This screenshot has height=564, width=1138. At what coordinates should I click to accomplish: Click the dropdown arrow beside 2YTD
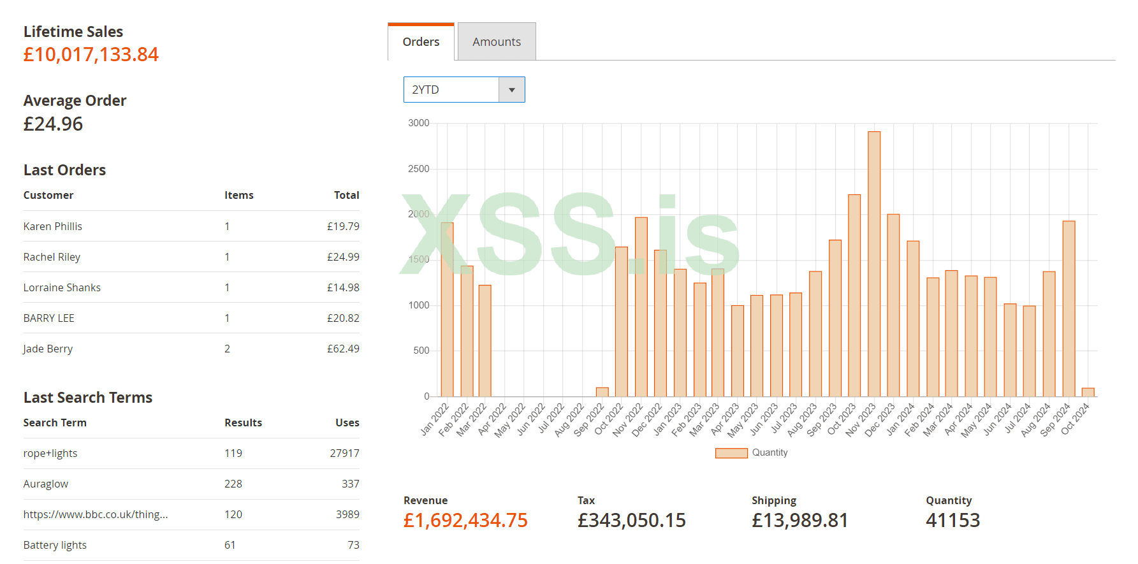(511, 90)
